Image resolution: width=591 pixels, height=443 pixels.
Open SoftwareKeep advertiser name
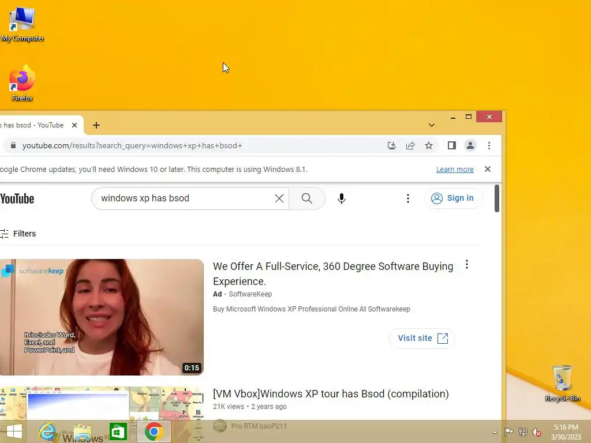(x=250, y=294)
